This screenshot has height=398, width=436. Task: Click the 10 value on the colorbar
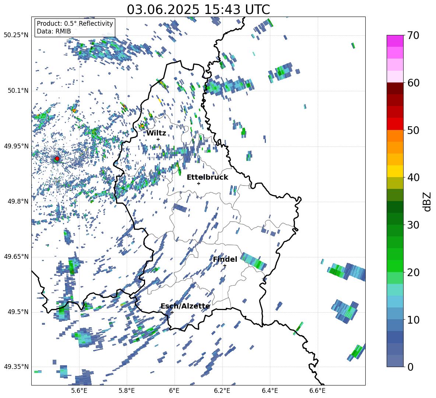point(413,320)
